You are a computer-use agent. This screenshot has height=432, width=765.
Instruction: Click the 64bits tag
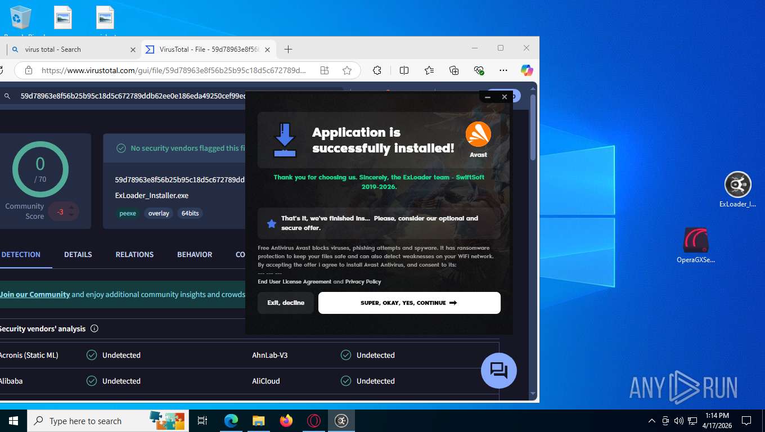pos(190,213)
